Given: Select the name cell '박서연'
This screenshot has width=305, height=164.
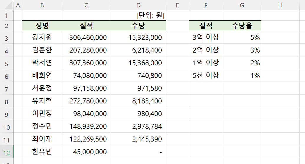Looking at the screenshot, I should tap(42, 63).
